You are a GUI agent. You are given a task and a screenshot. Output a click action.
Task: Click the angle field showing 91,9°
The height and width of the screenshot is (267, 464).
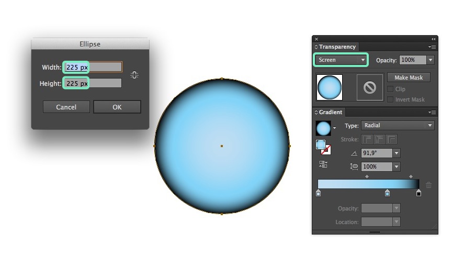[x=377, y=153]
